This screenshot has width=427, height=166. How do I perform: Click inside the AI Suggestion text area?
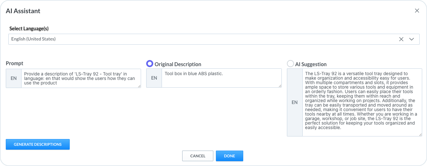coord(362,102)
